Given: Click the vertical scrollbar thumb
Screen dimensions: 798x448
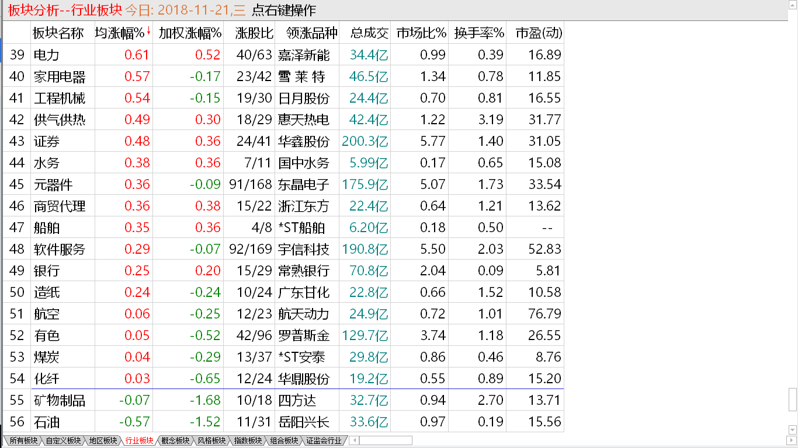Looking at the screenshot, I should [792, 400].
